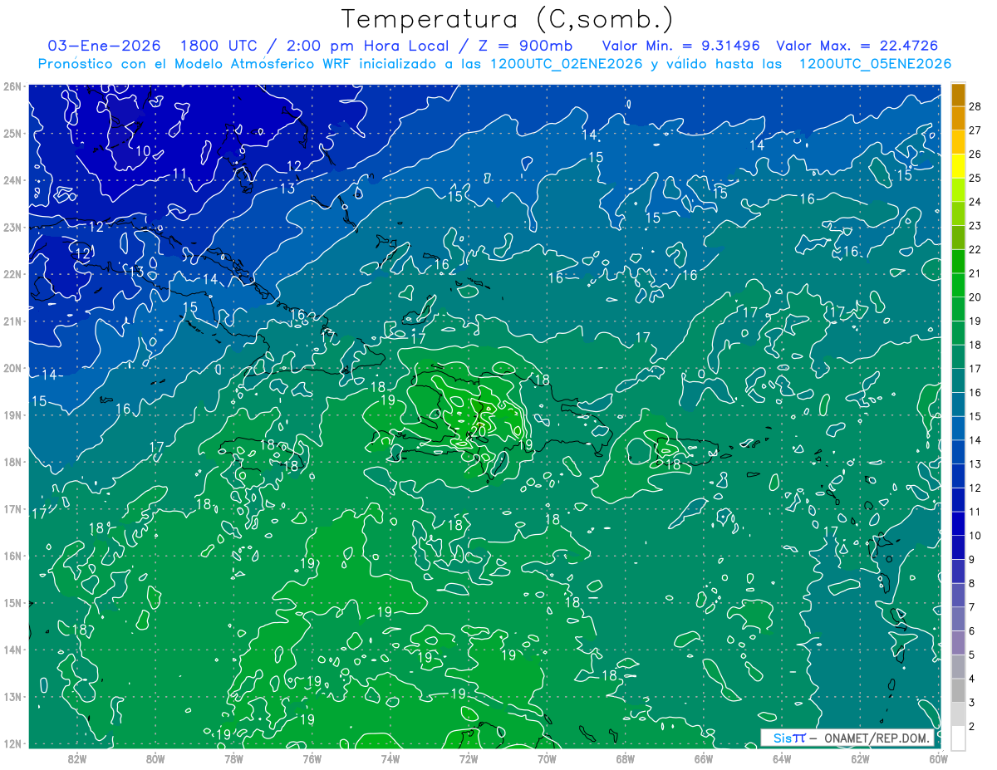The height and width of the screenshot is (770, 997).
Task: Click the "ONAMET/REP.DOM." credit label
Action: click(878, 738)
